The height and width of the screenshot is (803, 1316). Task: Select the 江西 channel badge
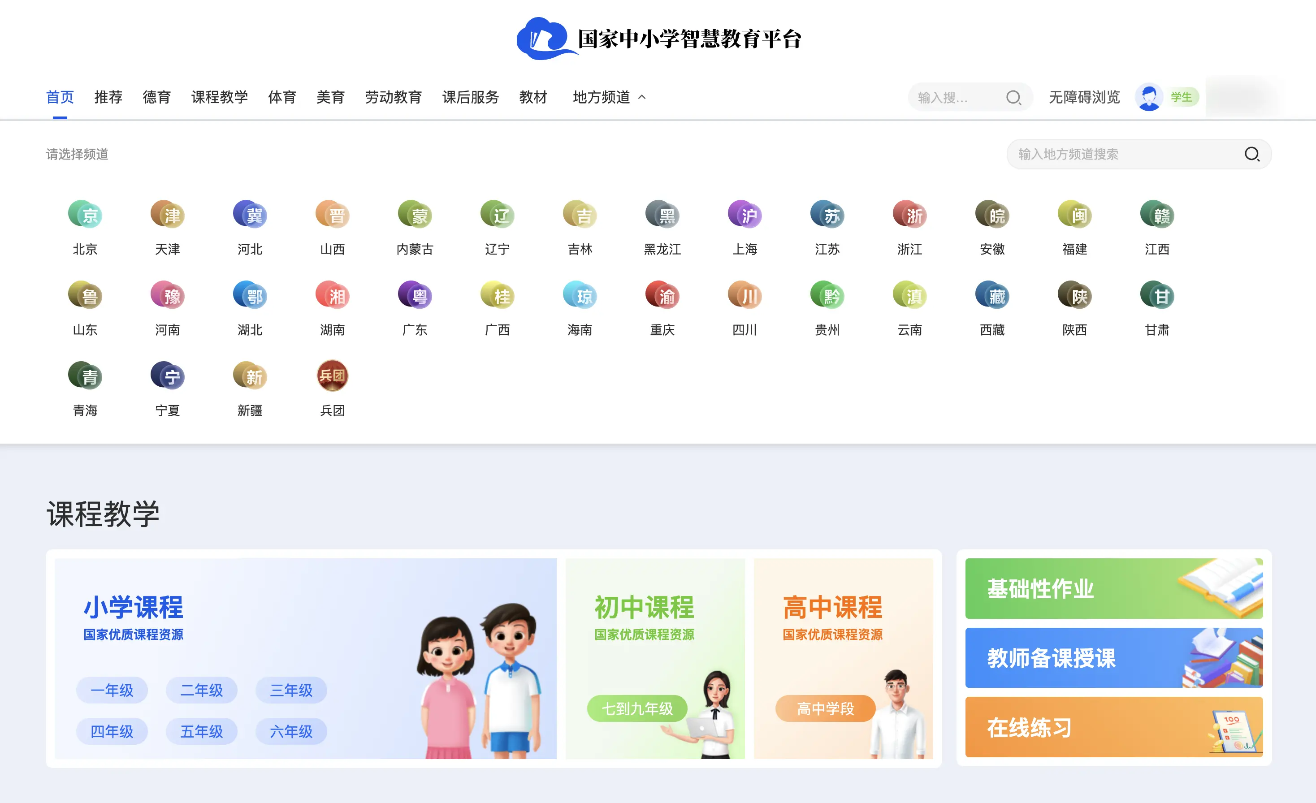(x=1157, y=215)
